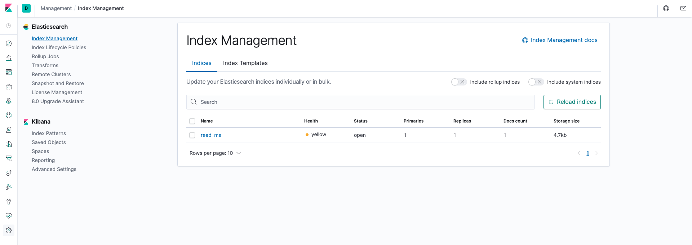Sort table by Replicas column header

coord(462,121)
